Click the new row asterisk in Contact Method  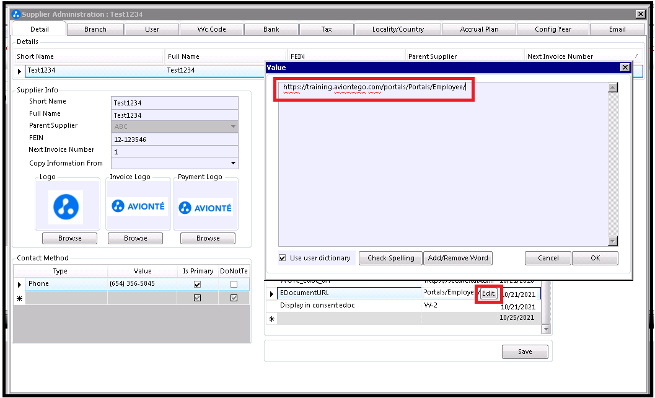19,299
